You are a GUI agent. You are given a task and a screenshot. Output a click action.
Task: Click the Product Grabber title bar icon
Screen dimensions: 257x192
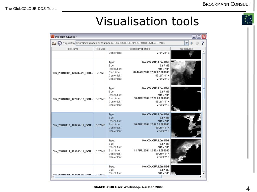click(53, 36)
